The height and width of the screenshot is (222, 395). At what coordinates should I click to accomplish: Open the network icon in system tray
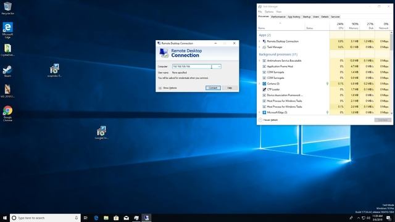click(364, 218)
